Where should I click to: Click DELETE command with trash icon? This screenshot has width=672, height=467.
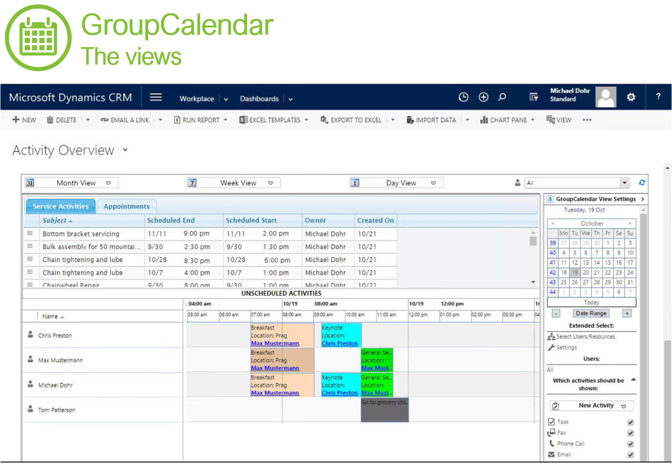pos(62,120)
